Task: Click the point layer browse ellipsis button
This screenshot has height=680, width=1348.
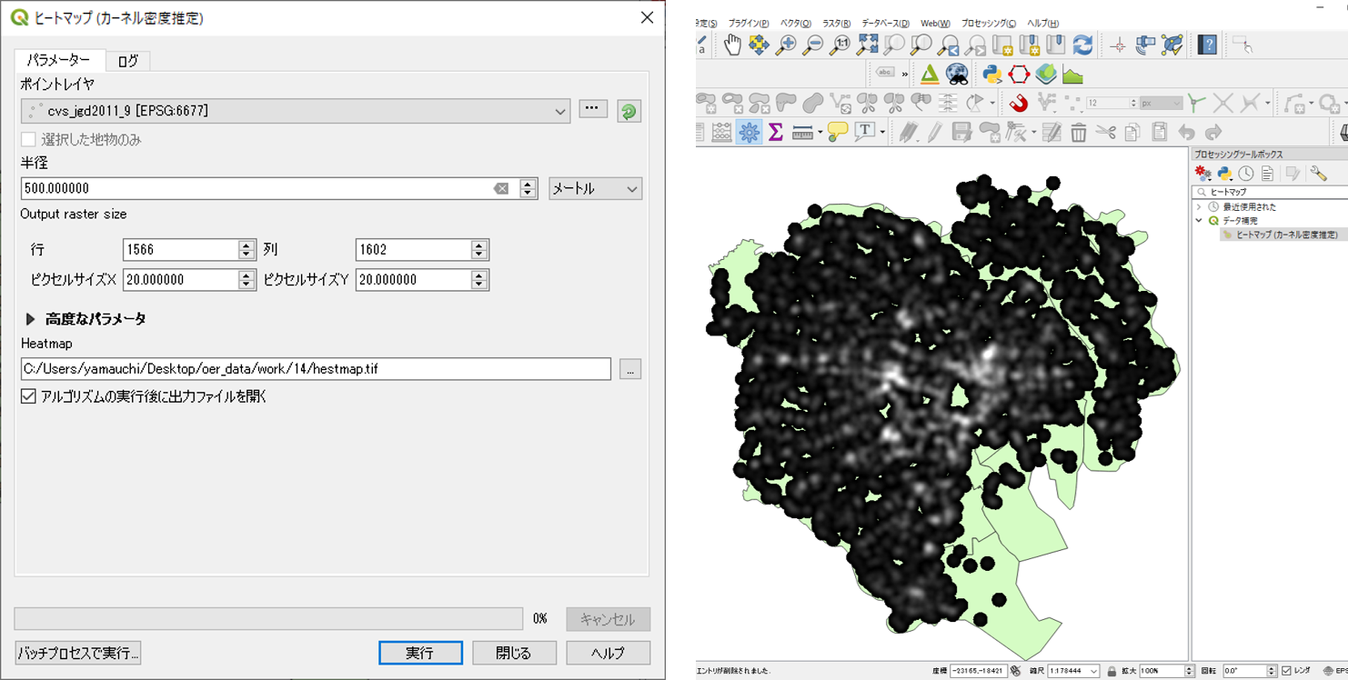Action: pyautogui.click(x=593, y=109)
